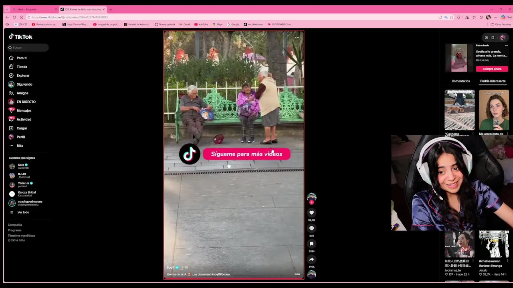Open the TikTok profile avatar in top-right pill

pyautogui.click(x=502, y=38)
